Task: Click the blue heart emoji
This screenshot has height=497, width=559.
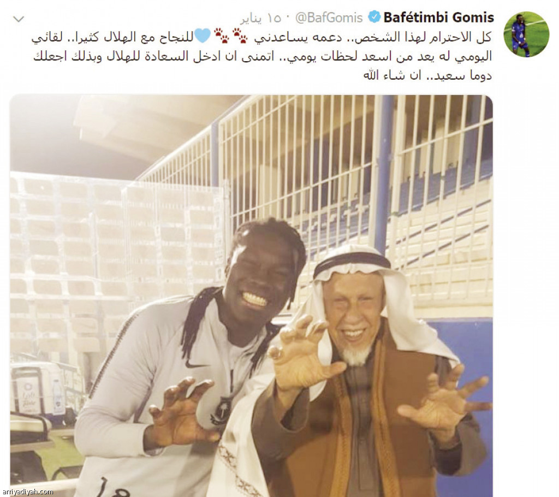Action: [x=203, y=35]
